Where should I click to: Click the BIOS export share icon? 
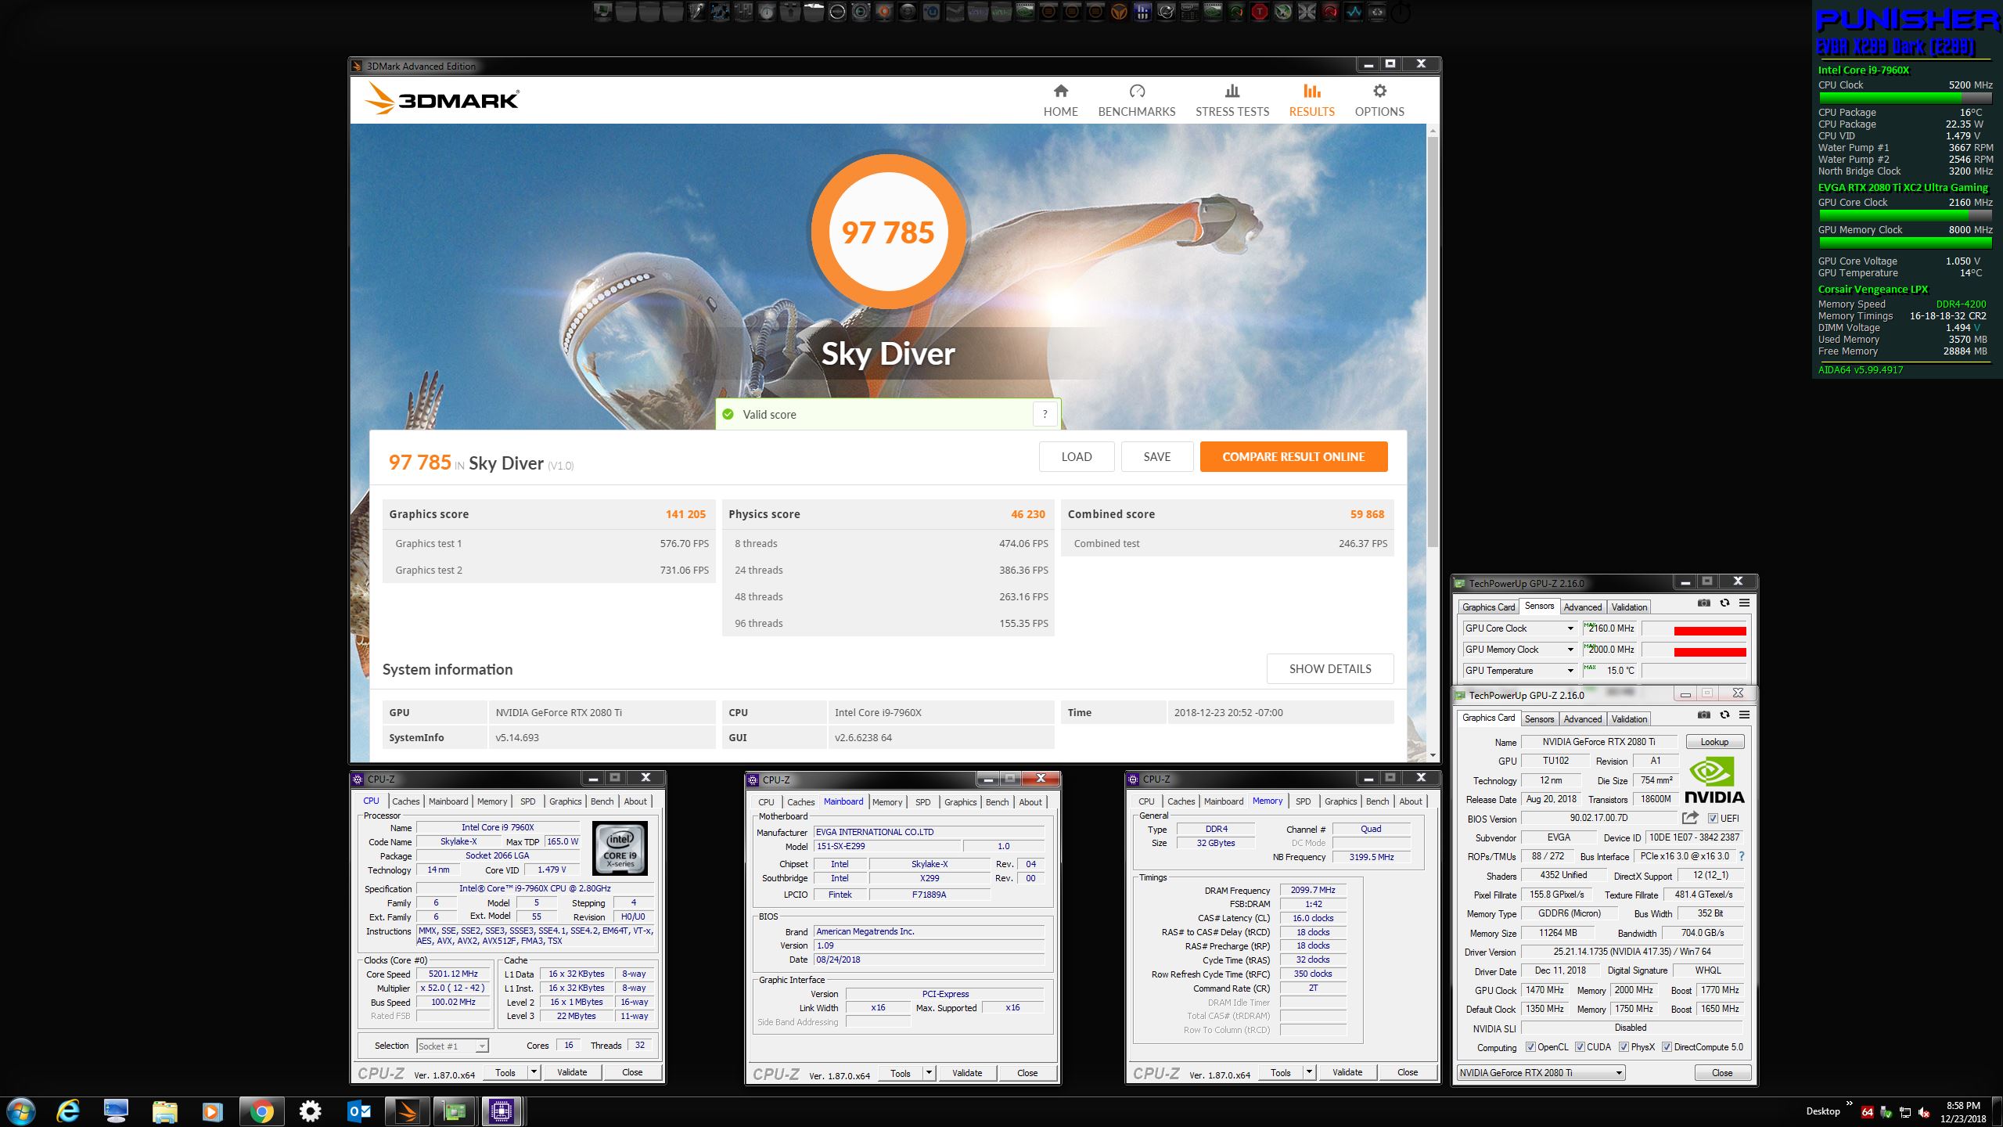1690,818
